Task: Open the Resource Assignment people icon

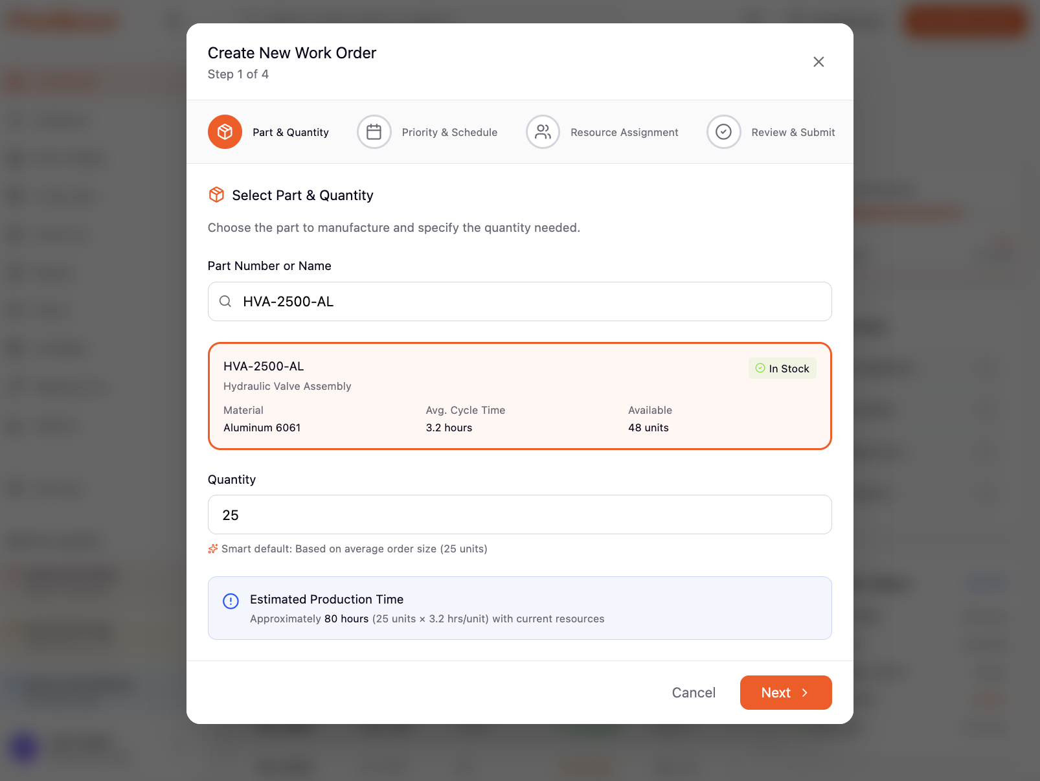Action: click(543, 131)
